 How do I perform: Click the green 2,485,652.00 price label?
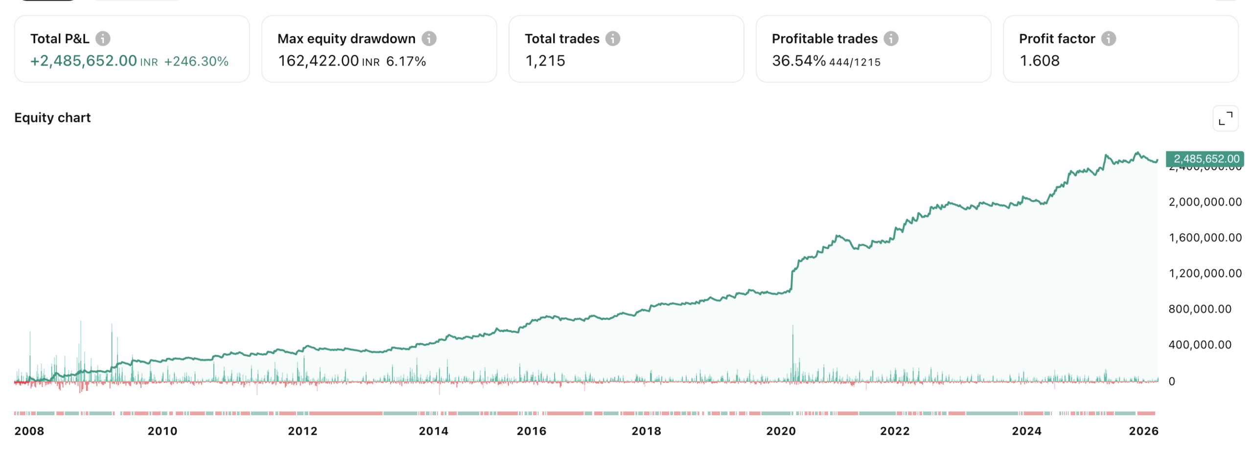coord(1206,158)
